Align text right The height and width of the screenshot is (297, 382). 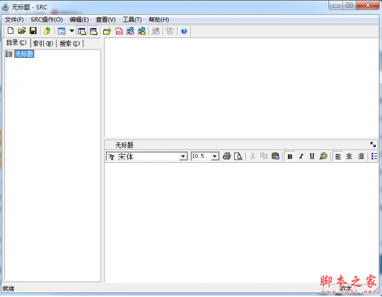(x=361, y=156)
